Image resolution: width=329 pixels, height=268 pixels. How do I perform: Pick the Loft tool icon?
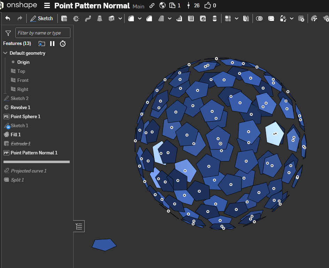point(100,18)
